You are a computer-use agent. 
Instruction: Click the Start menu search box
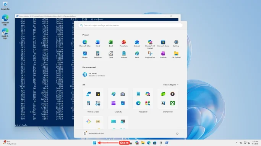[x=131, y=25]
